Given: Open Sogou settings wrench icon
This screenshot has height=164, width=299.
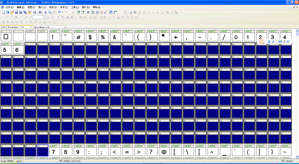Looking at the screenshot, I should tap(288, 42).
